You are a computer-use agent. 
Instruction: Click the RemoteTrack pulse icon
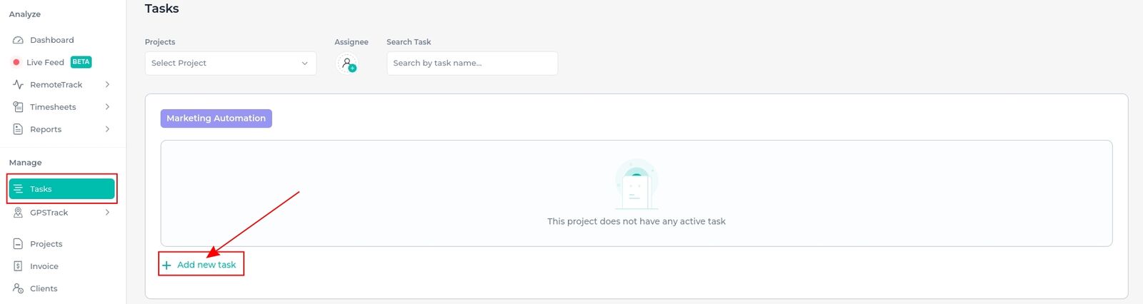coord(19,84)
